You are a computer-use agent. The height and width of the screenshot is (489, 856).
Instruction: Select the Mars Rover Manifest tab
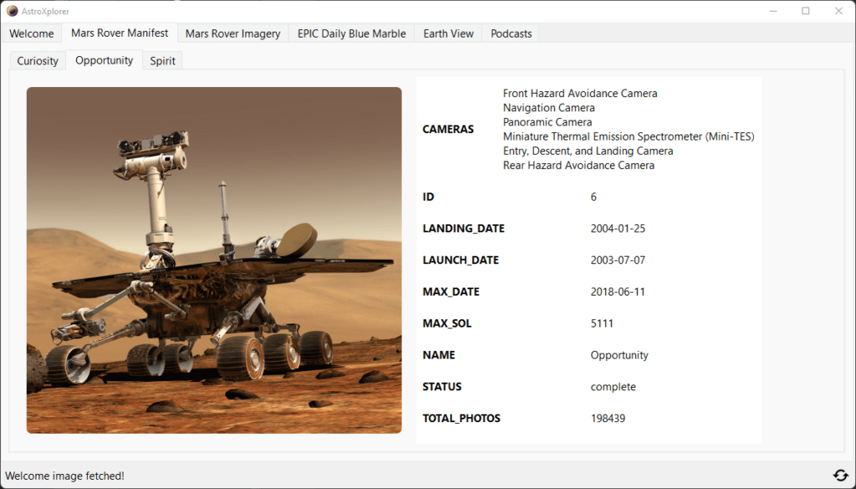[x=120, y=33]
